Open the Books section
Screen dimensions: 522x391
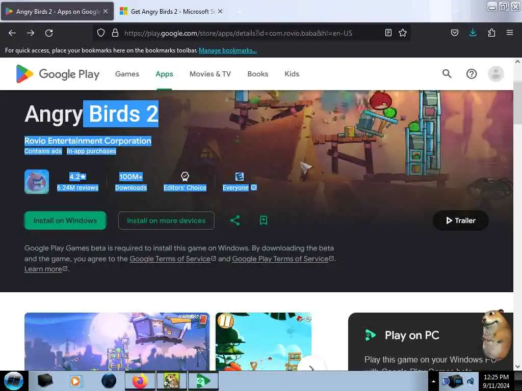pos(257,74)
